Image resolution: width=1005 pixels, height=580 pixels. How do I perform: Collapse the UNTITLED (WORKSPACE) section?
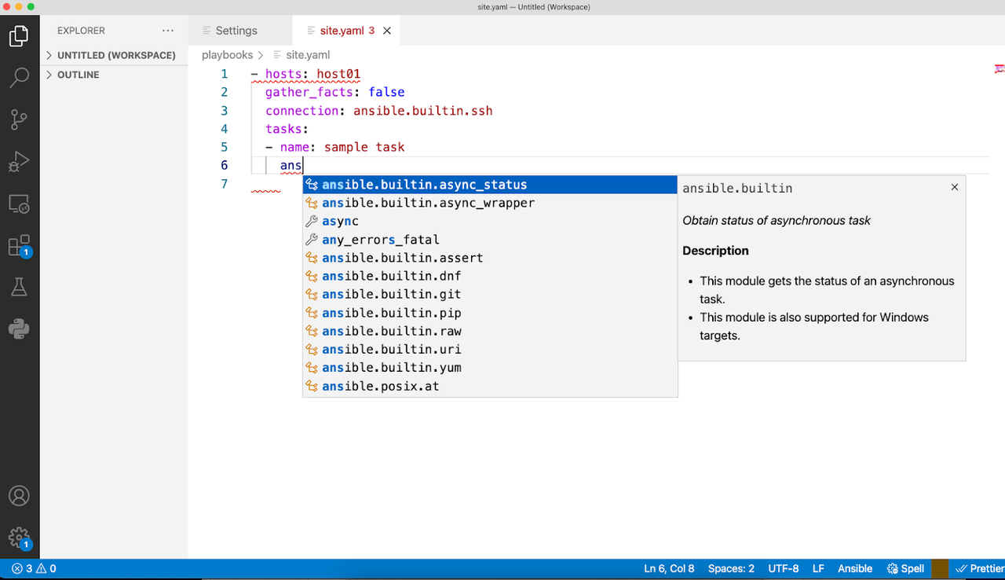114,55
